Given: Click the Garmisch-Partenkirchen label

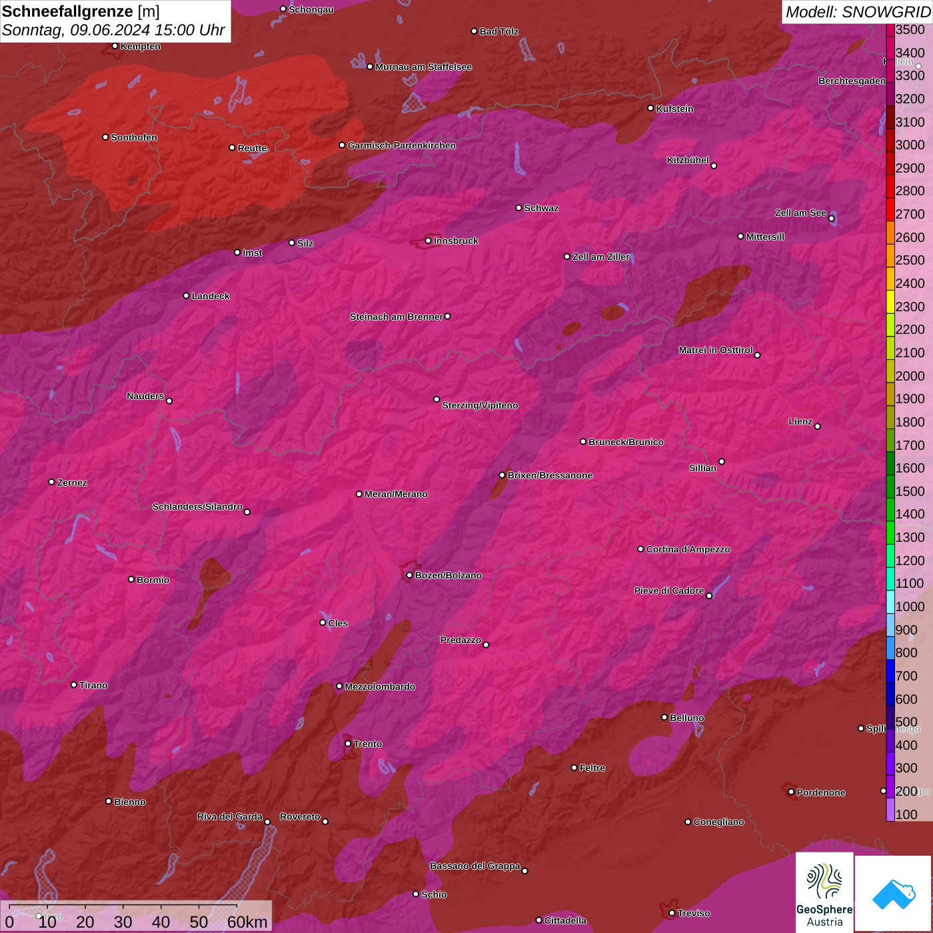Looking at the screenshot, I should (402, 145).
